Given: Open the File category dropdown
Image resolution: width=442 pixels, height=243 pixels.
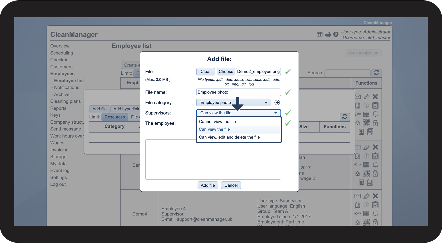Looking at the screenshot, I should tap(234, 103).
